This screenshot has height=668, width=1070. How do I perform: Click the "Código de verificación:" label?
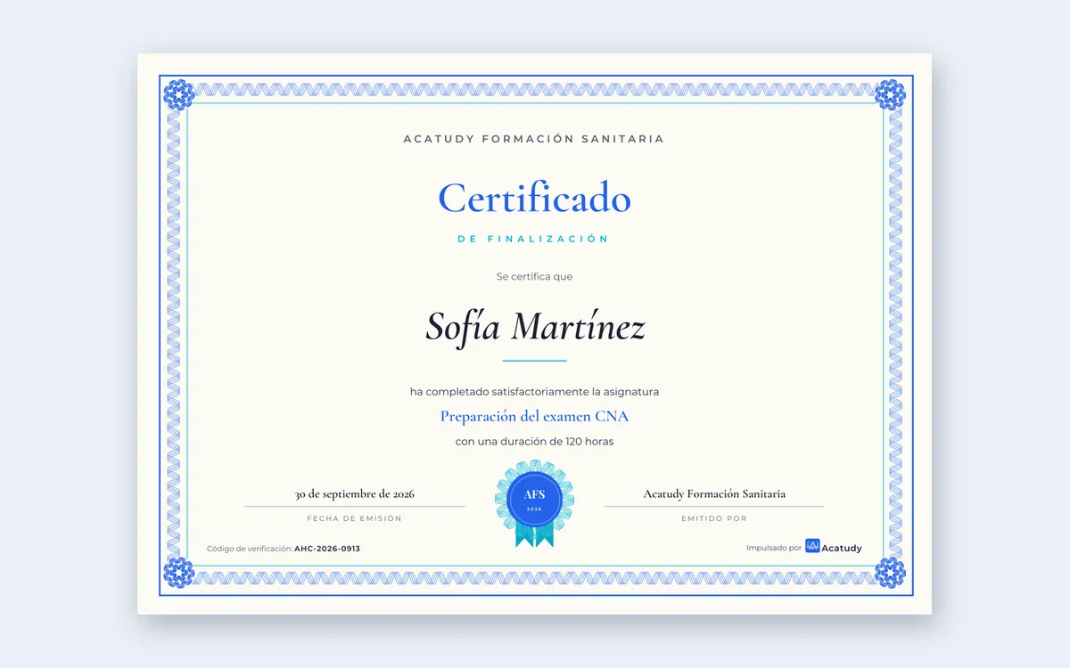250,549
